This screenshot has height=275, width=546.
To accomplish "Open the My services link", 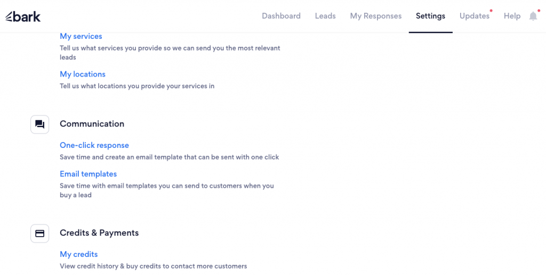I will (x=81, y=36).
